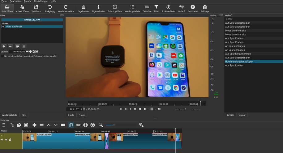Open the Ansicht menu
The width and height of the screenshot is (283, 153).
[28, 1]
